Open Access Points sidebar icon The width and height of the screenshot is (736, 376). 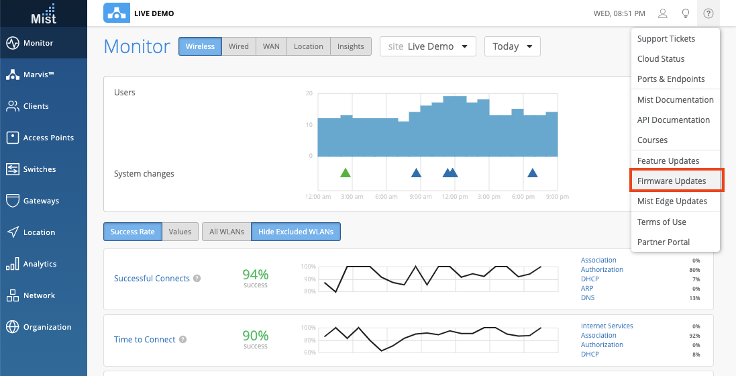click(x=12, y=138)
